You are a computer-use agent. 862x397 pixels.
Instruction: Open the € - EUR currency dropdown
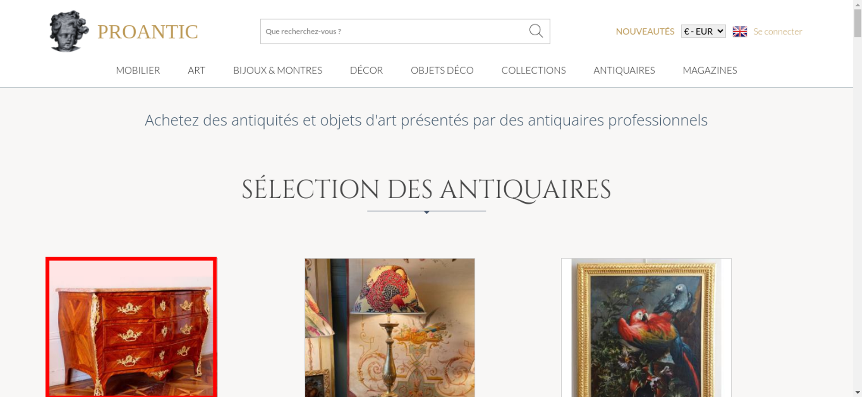703,31
